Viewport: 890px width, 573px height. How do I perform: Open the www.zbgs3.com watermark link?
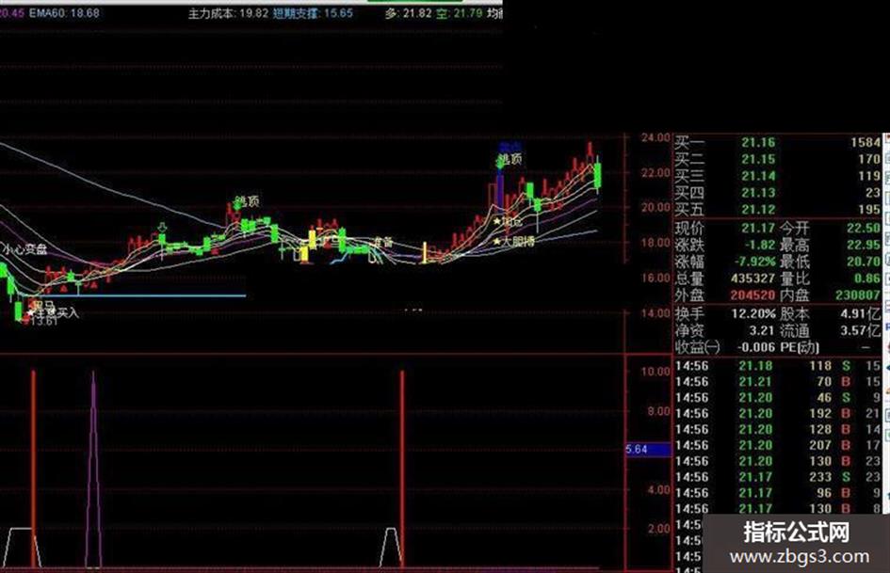coord(800,557)
